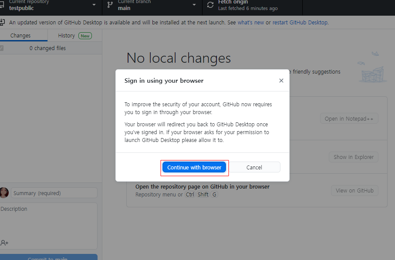Cancel the sign in dialog
The image size is (395, 260).
coord(254,167)
